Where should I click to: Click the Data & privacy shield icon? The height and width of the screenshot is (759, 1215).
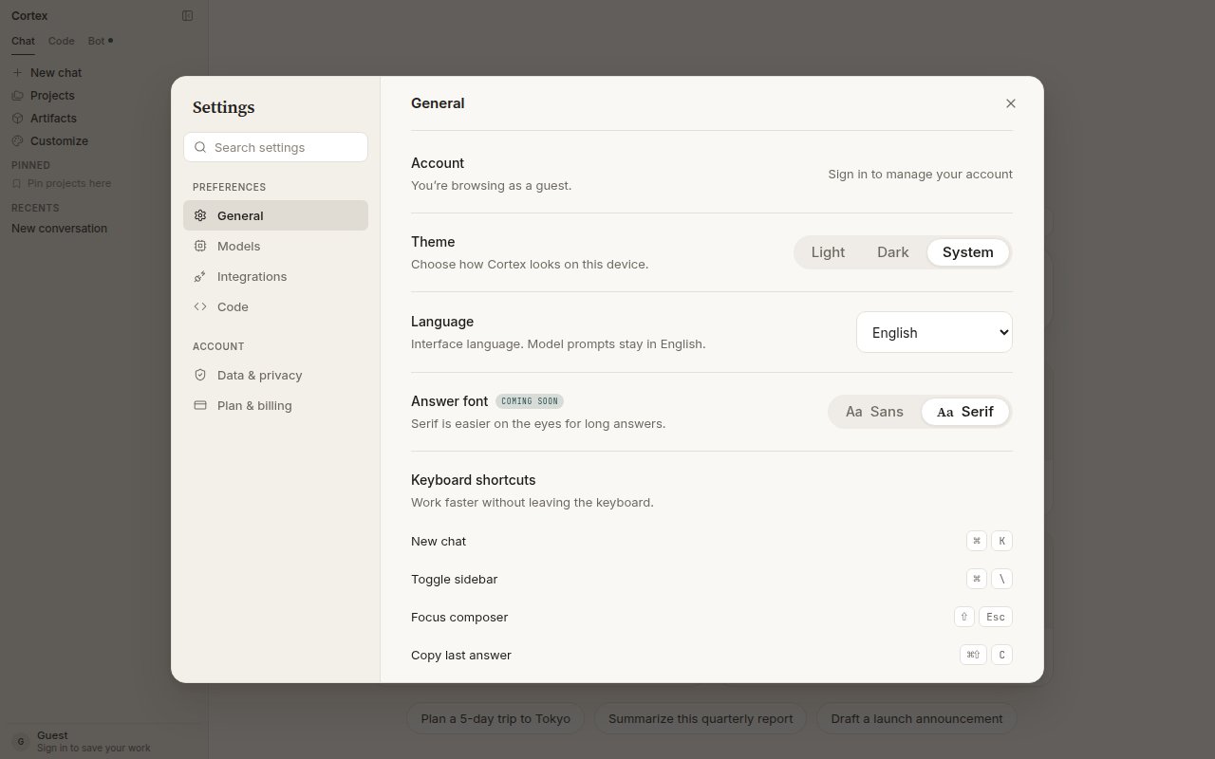tap(200, 375)
